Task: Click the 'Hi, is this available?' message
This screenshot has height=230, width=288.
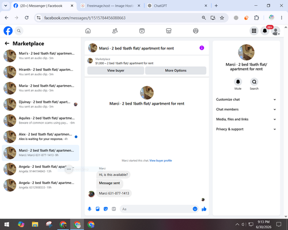Action: [113, 175]
